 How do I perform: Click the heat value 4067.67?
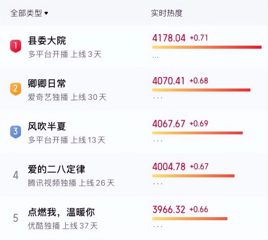coord(169,124)
